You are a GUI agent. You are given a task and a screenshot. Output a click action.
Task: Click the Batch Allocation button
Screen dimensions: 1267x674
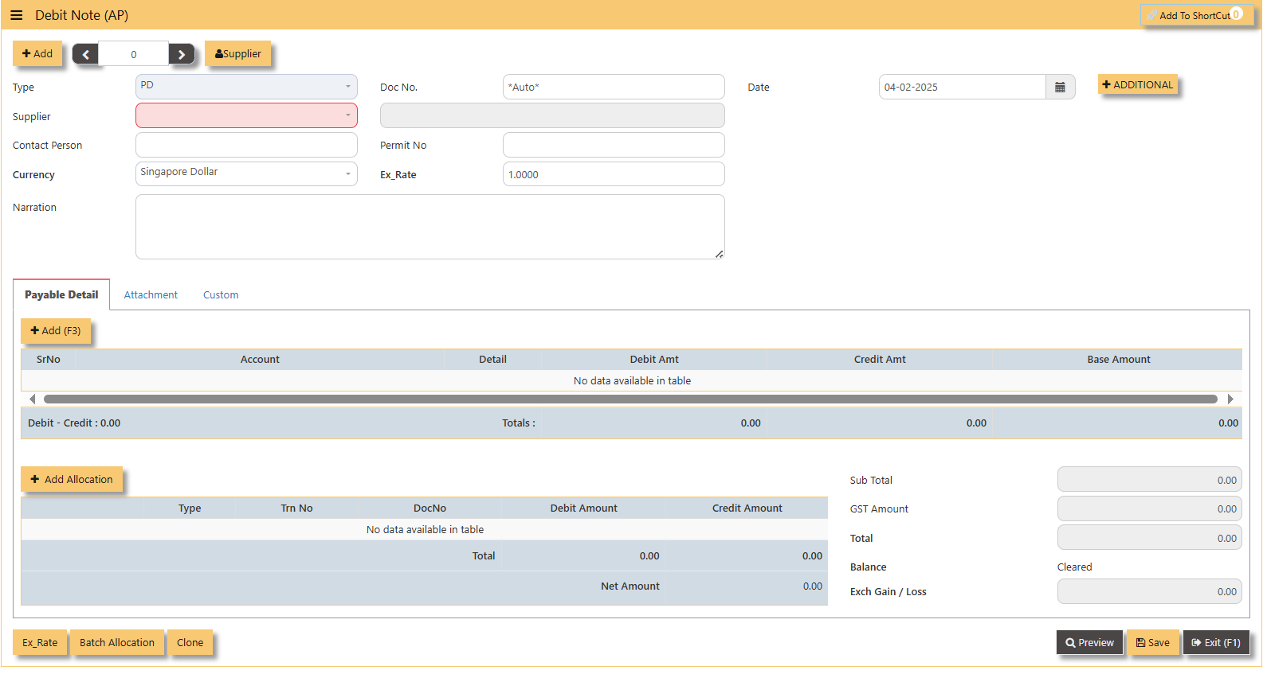(117, 642)
